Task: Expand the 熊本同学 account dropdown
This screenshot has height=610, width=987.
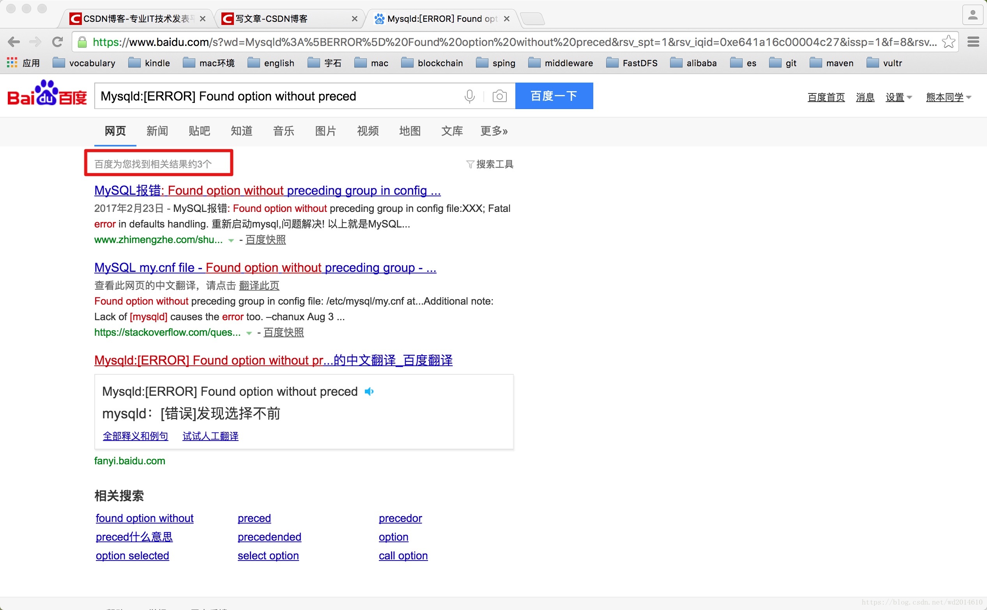Action: pos(948,97)
